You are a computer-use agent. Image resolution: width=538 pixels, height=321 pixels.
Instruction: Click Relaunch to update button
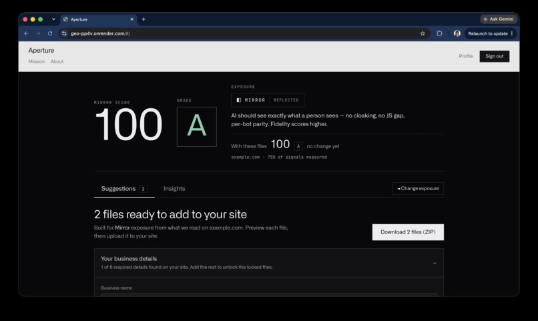(487, 33)
